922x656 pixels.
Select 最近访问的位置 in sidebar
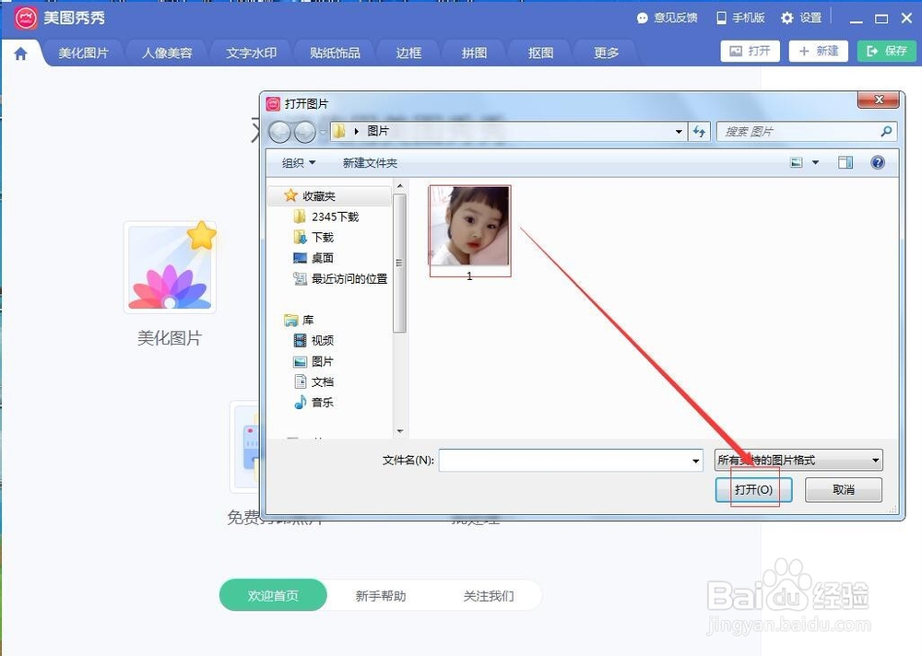click(340, 278)
